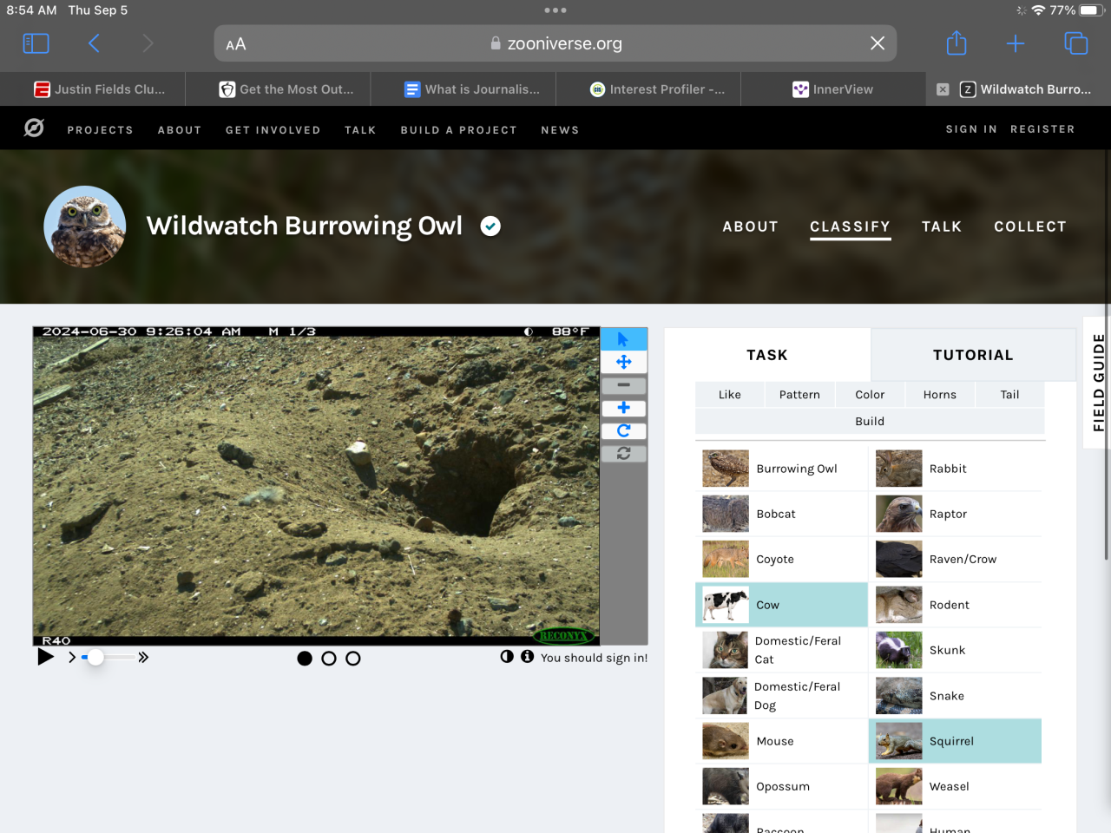The height and width of the screenshot is (833, 1111).
Task: Open the Projects menu item
Action: pos(101,130)
